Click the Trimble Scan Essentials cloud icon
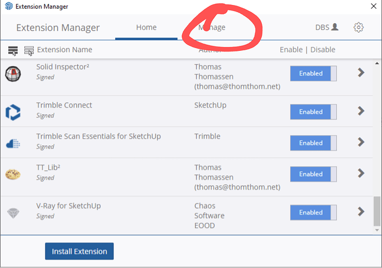Screen dimensions: 382x268 coord(13,143)
